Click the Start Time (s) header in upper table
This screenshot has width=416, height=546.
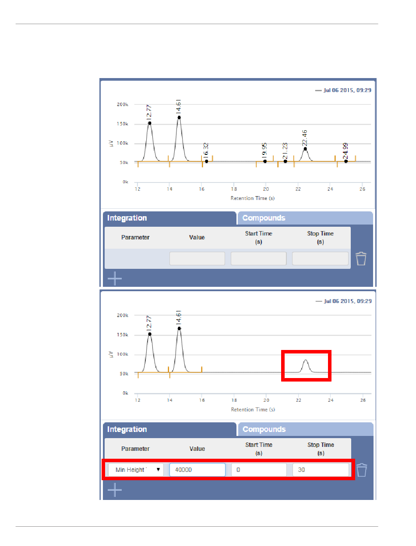point(258,238)
